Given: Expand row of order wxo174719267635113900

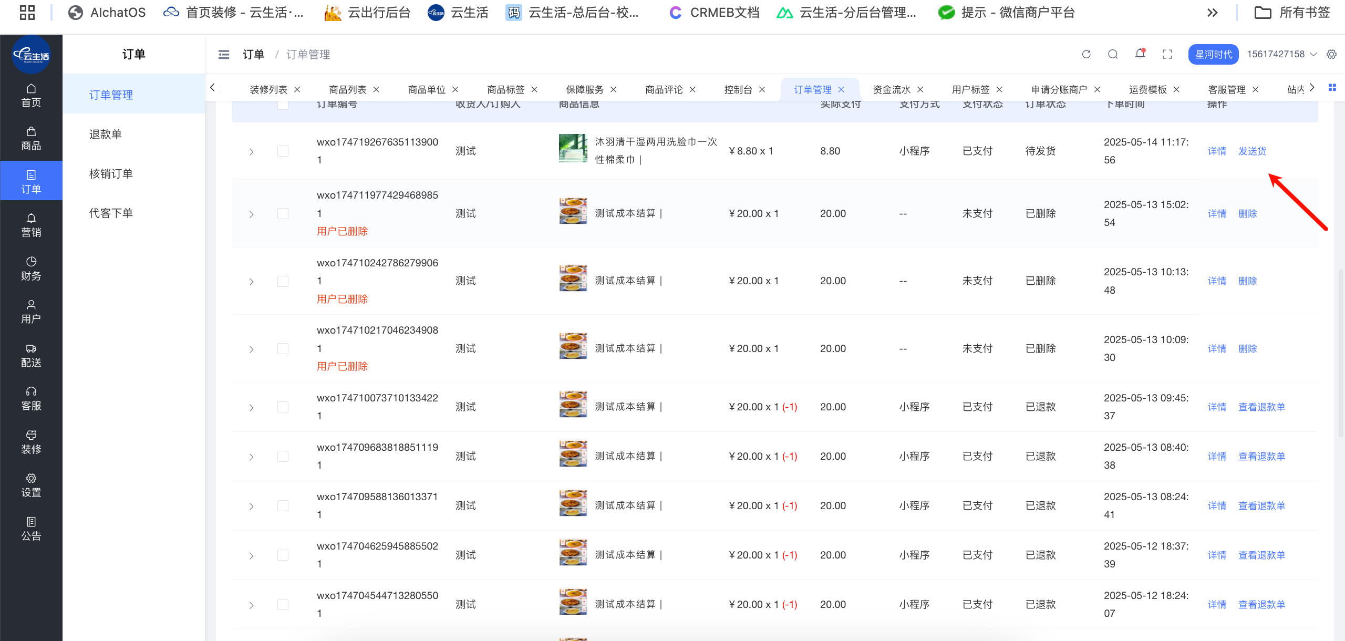Looking at the screenshot, I should point(252,152).
